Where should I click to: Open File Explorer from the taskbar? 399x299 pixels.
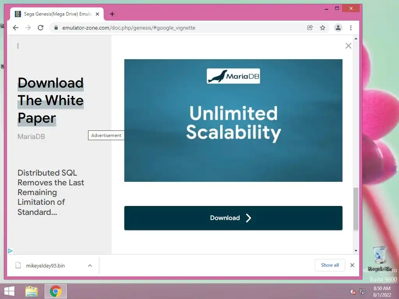[x=32, y=291]
